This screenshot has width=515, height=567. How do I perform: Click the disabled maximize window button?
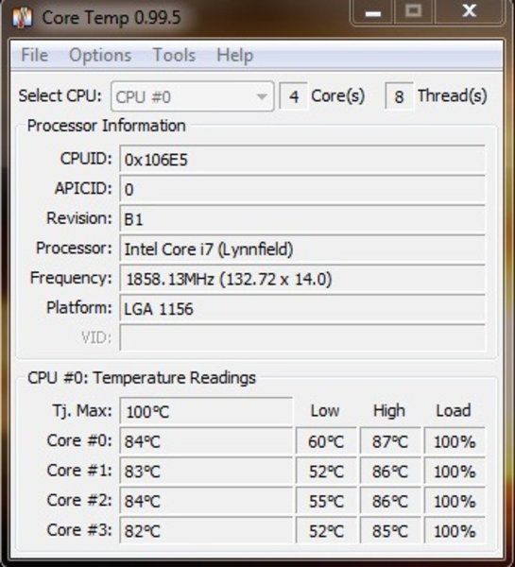coord(414,11)
